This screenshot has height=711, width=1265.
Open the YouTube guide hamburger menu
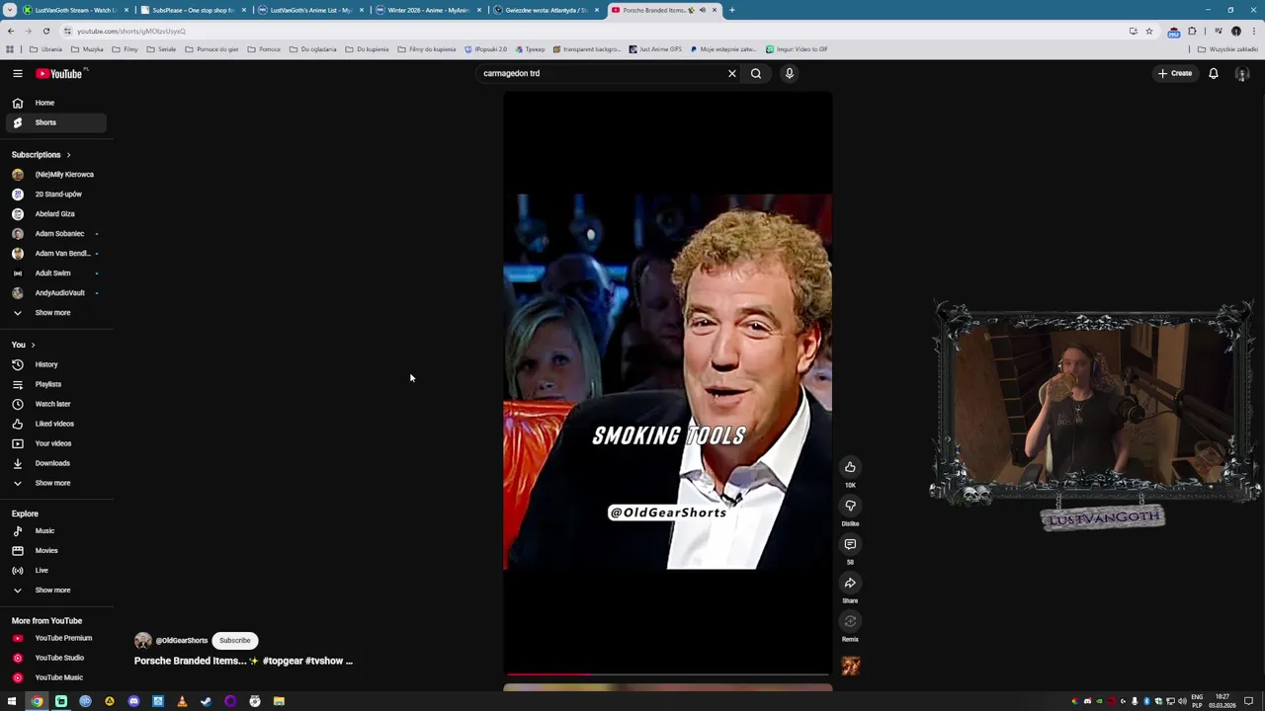17,73
